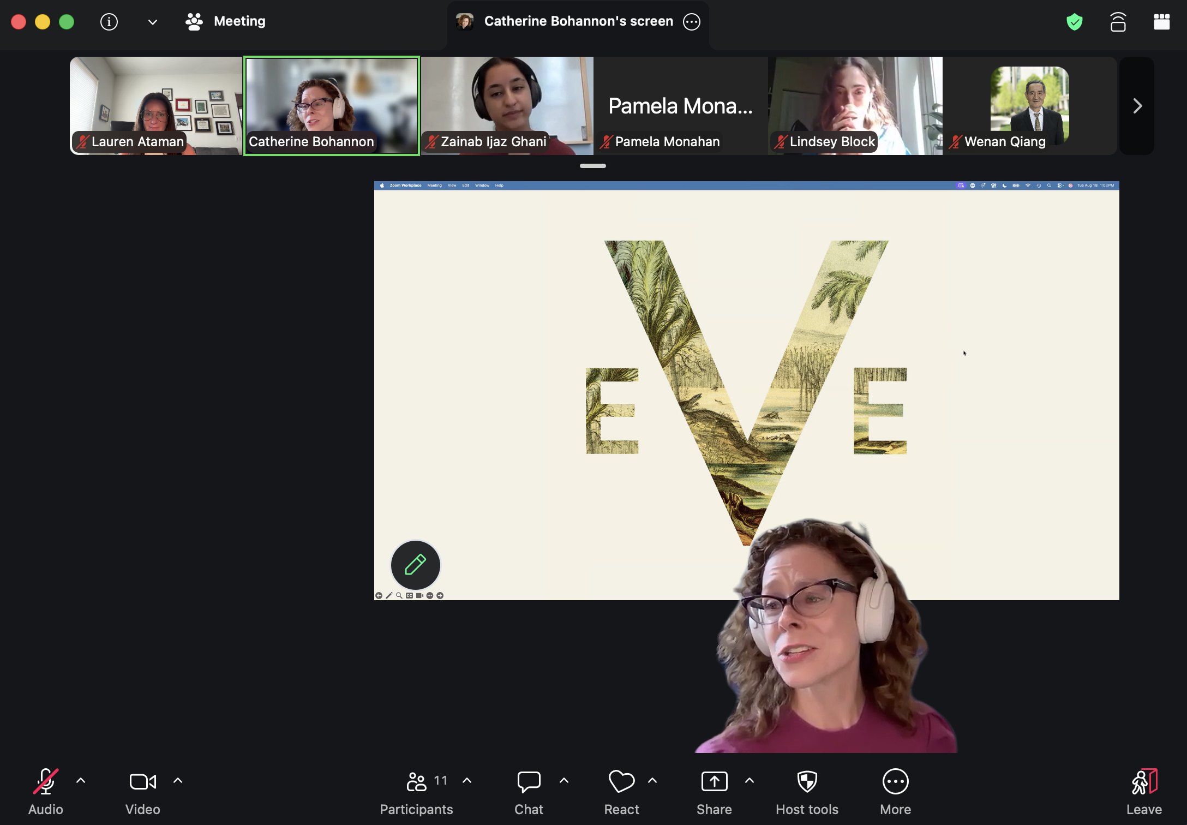The height and width of the screenshot is (825, 1187).
Task: Toggle closed captions CC on the slide
Action: [x=409, y=596]
